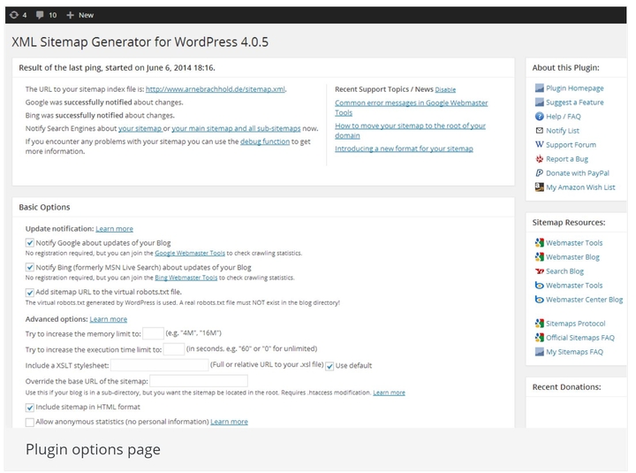Click the Plugin Homepage icon
Viewport: 636px width, 473px height.
pos(539,88)
